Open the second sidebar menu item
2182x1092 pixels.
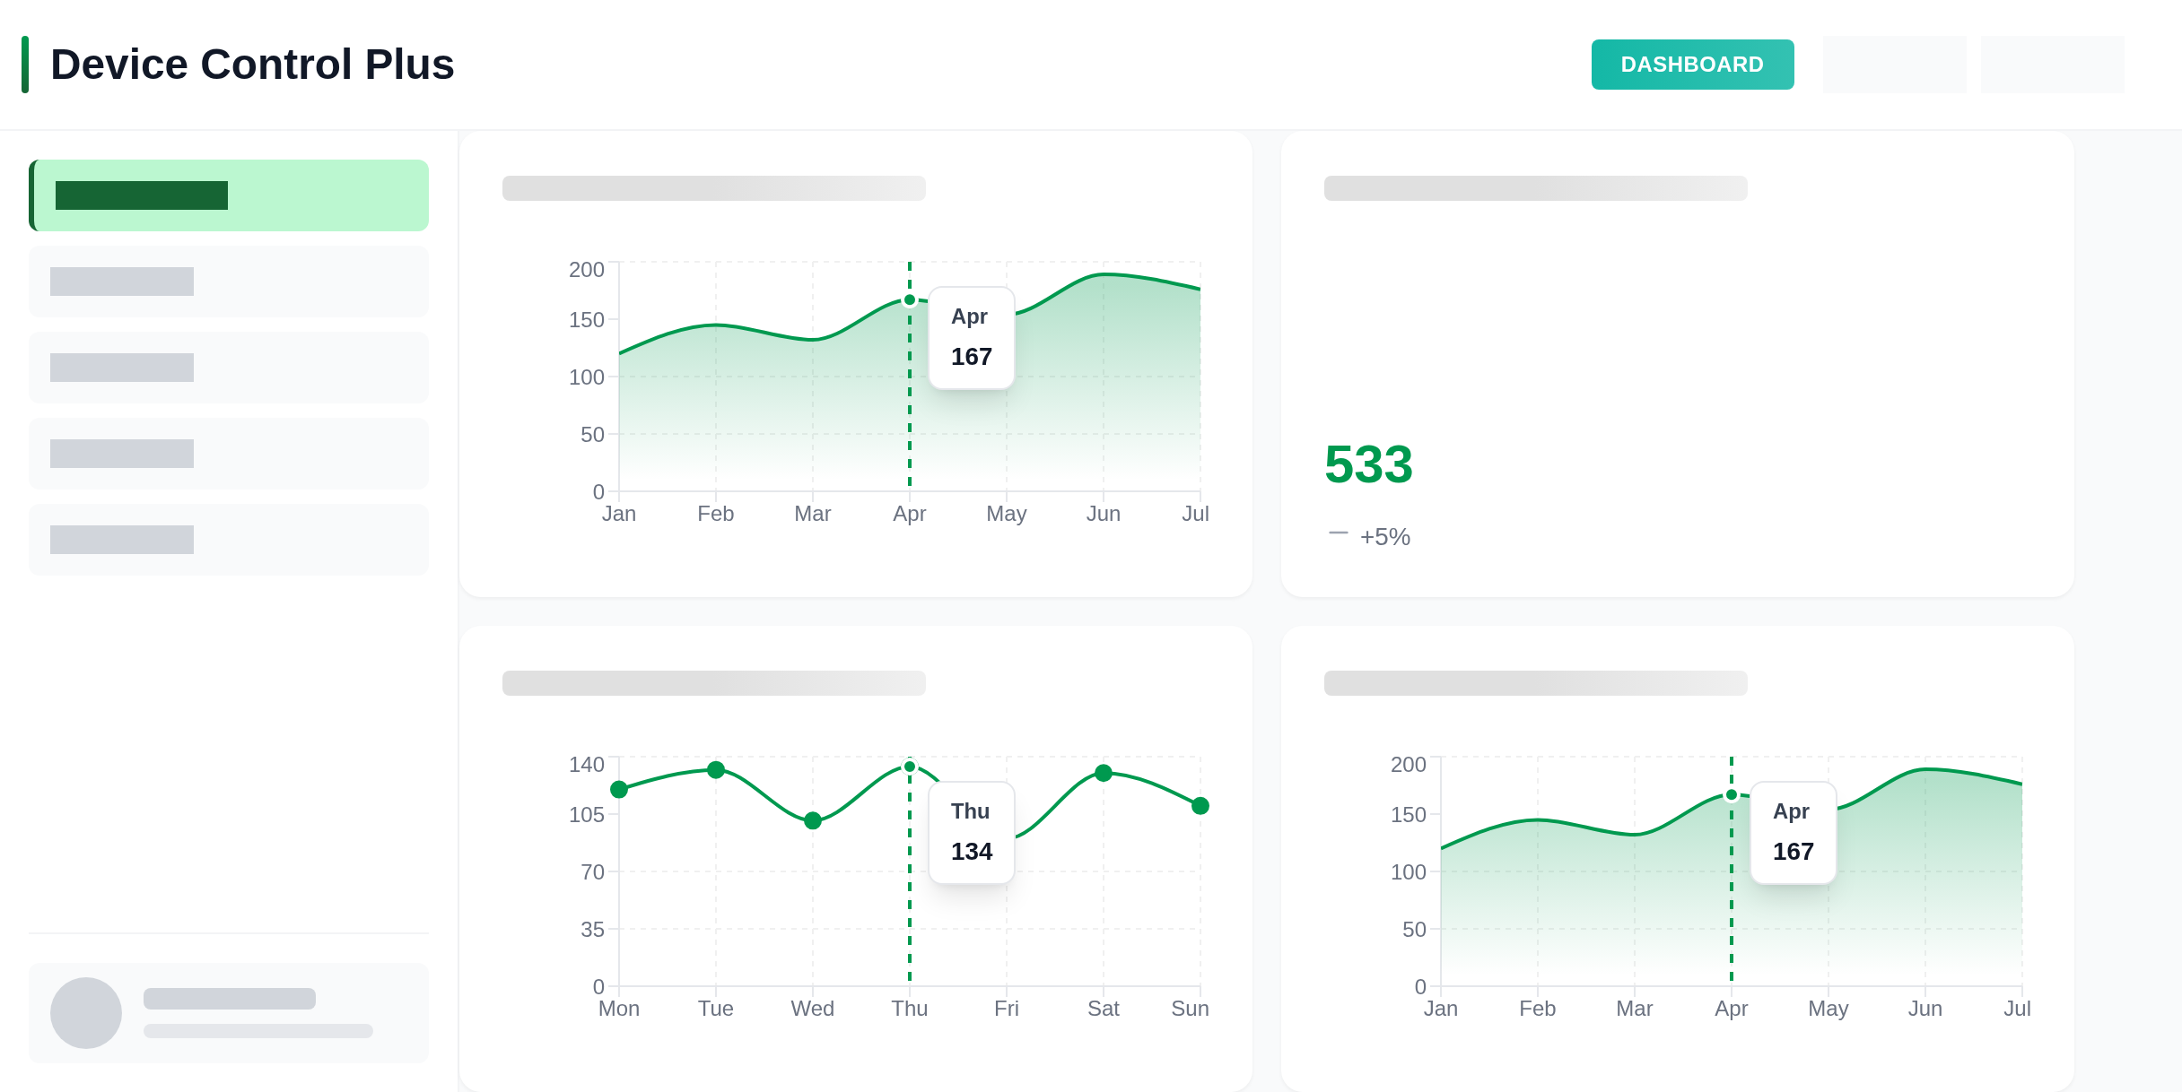tap(229, 282)
